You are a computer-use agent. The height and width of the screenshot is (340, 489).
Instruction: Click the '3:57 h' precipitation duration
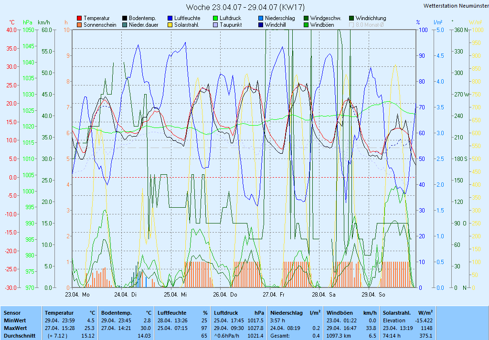(277, 321)
